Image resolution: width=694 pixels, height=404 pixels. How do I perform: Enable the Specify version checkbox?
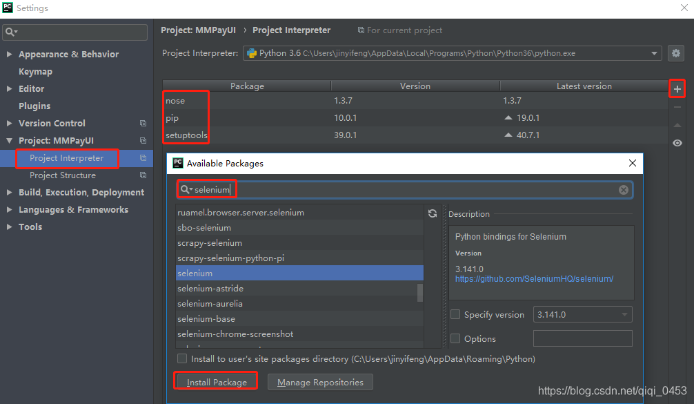click(455, 314)
